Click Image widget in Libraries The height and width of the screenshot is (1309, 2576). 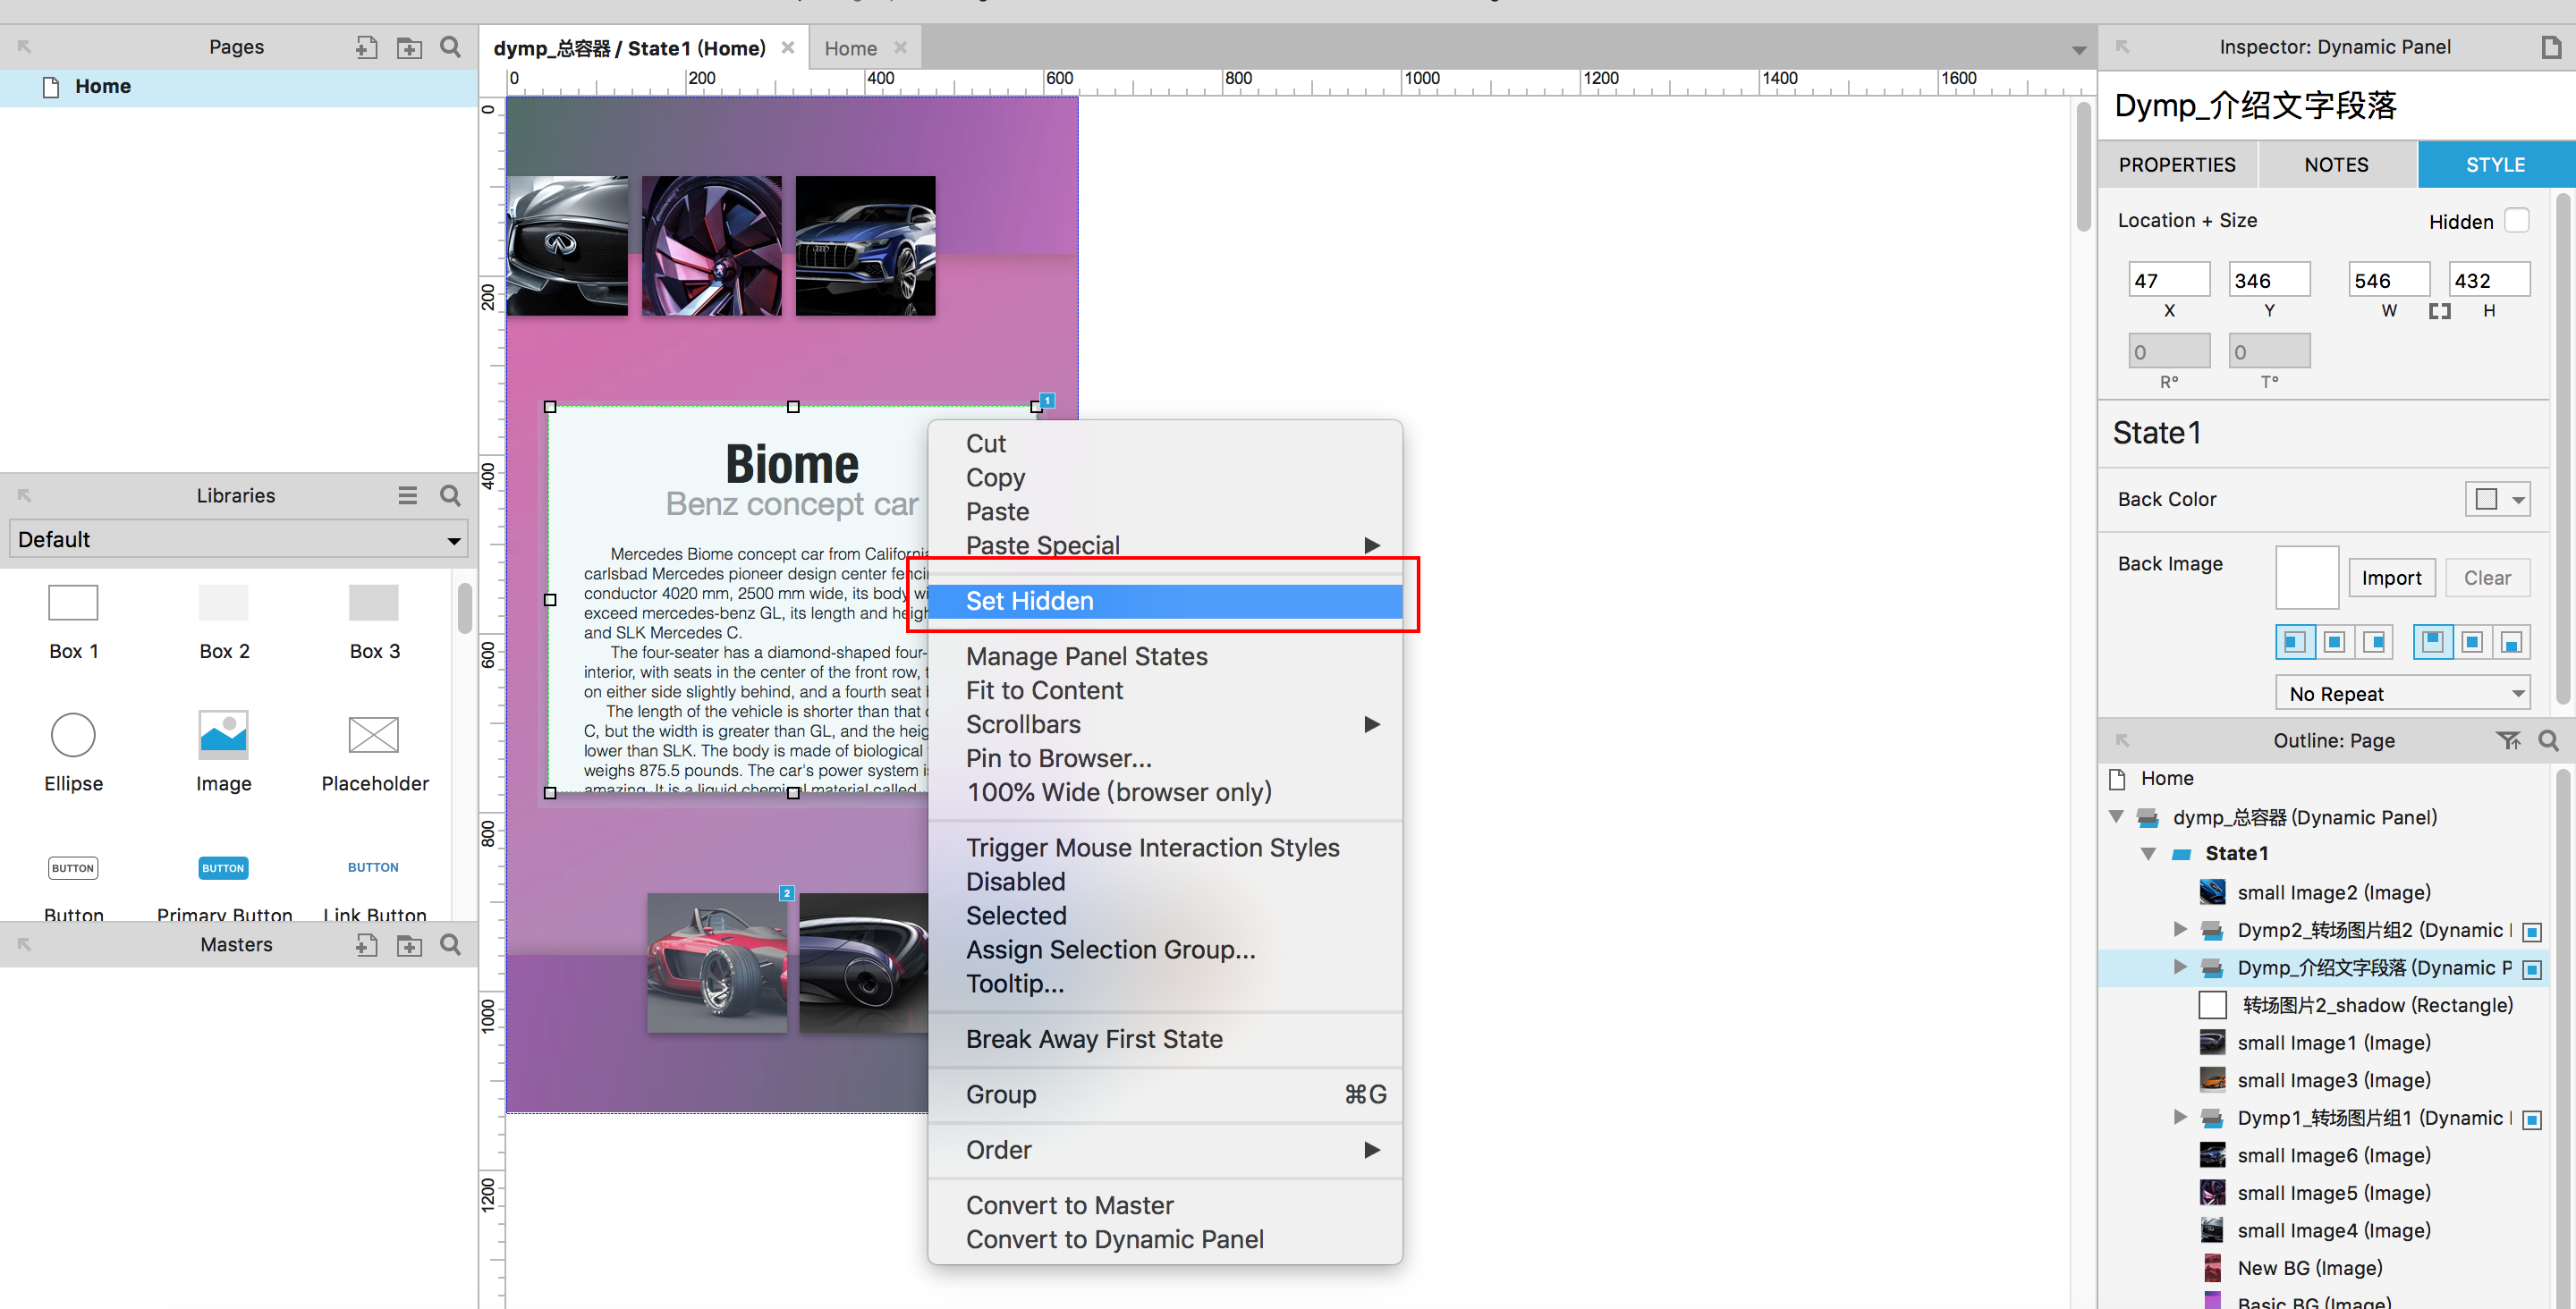[223, 735]
